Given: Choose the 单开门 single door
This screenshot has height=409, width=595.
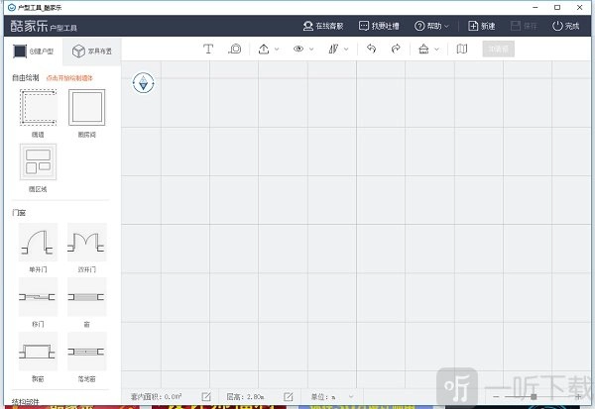Looking at the screenshot, I should point(38,243).
